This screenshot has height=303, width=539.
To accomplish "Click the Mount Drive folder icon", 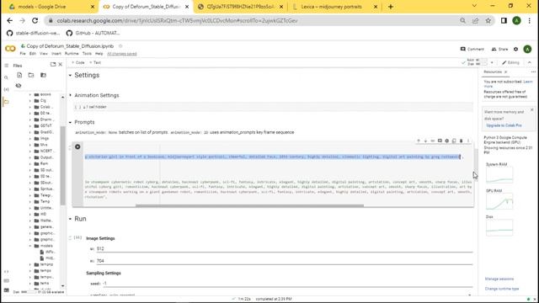I will 43,75.
